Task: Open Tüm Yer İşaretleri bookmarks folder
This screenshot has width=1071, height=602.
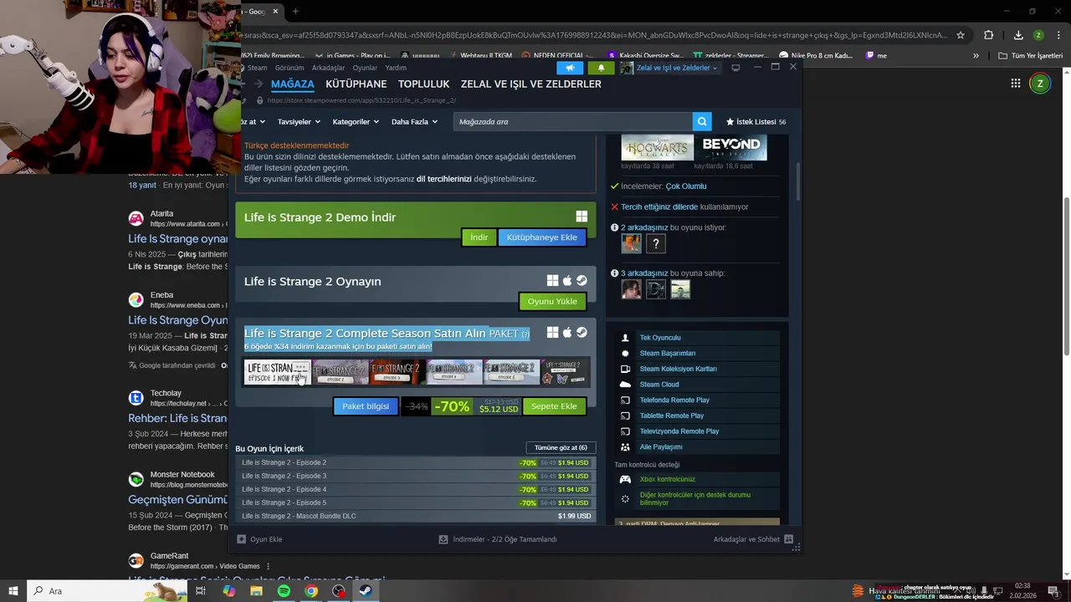Action: coord(1031,56)
